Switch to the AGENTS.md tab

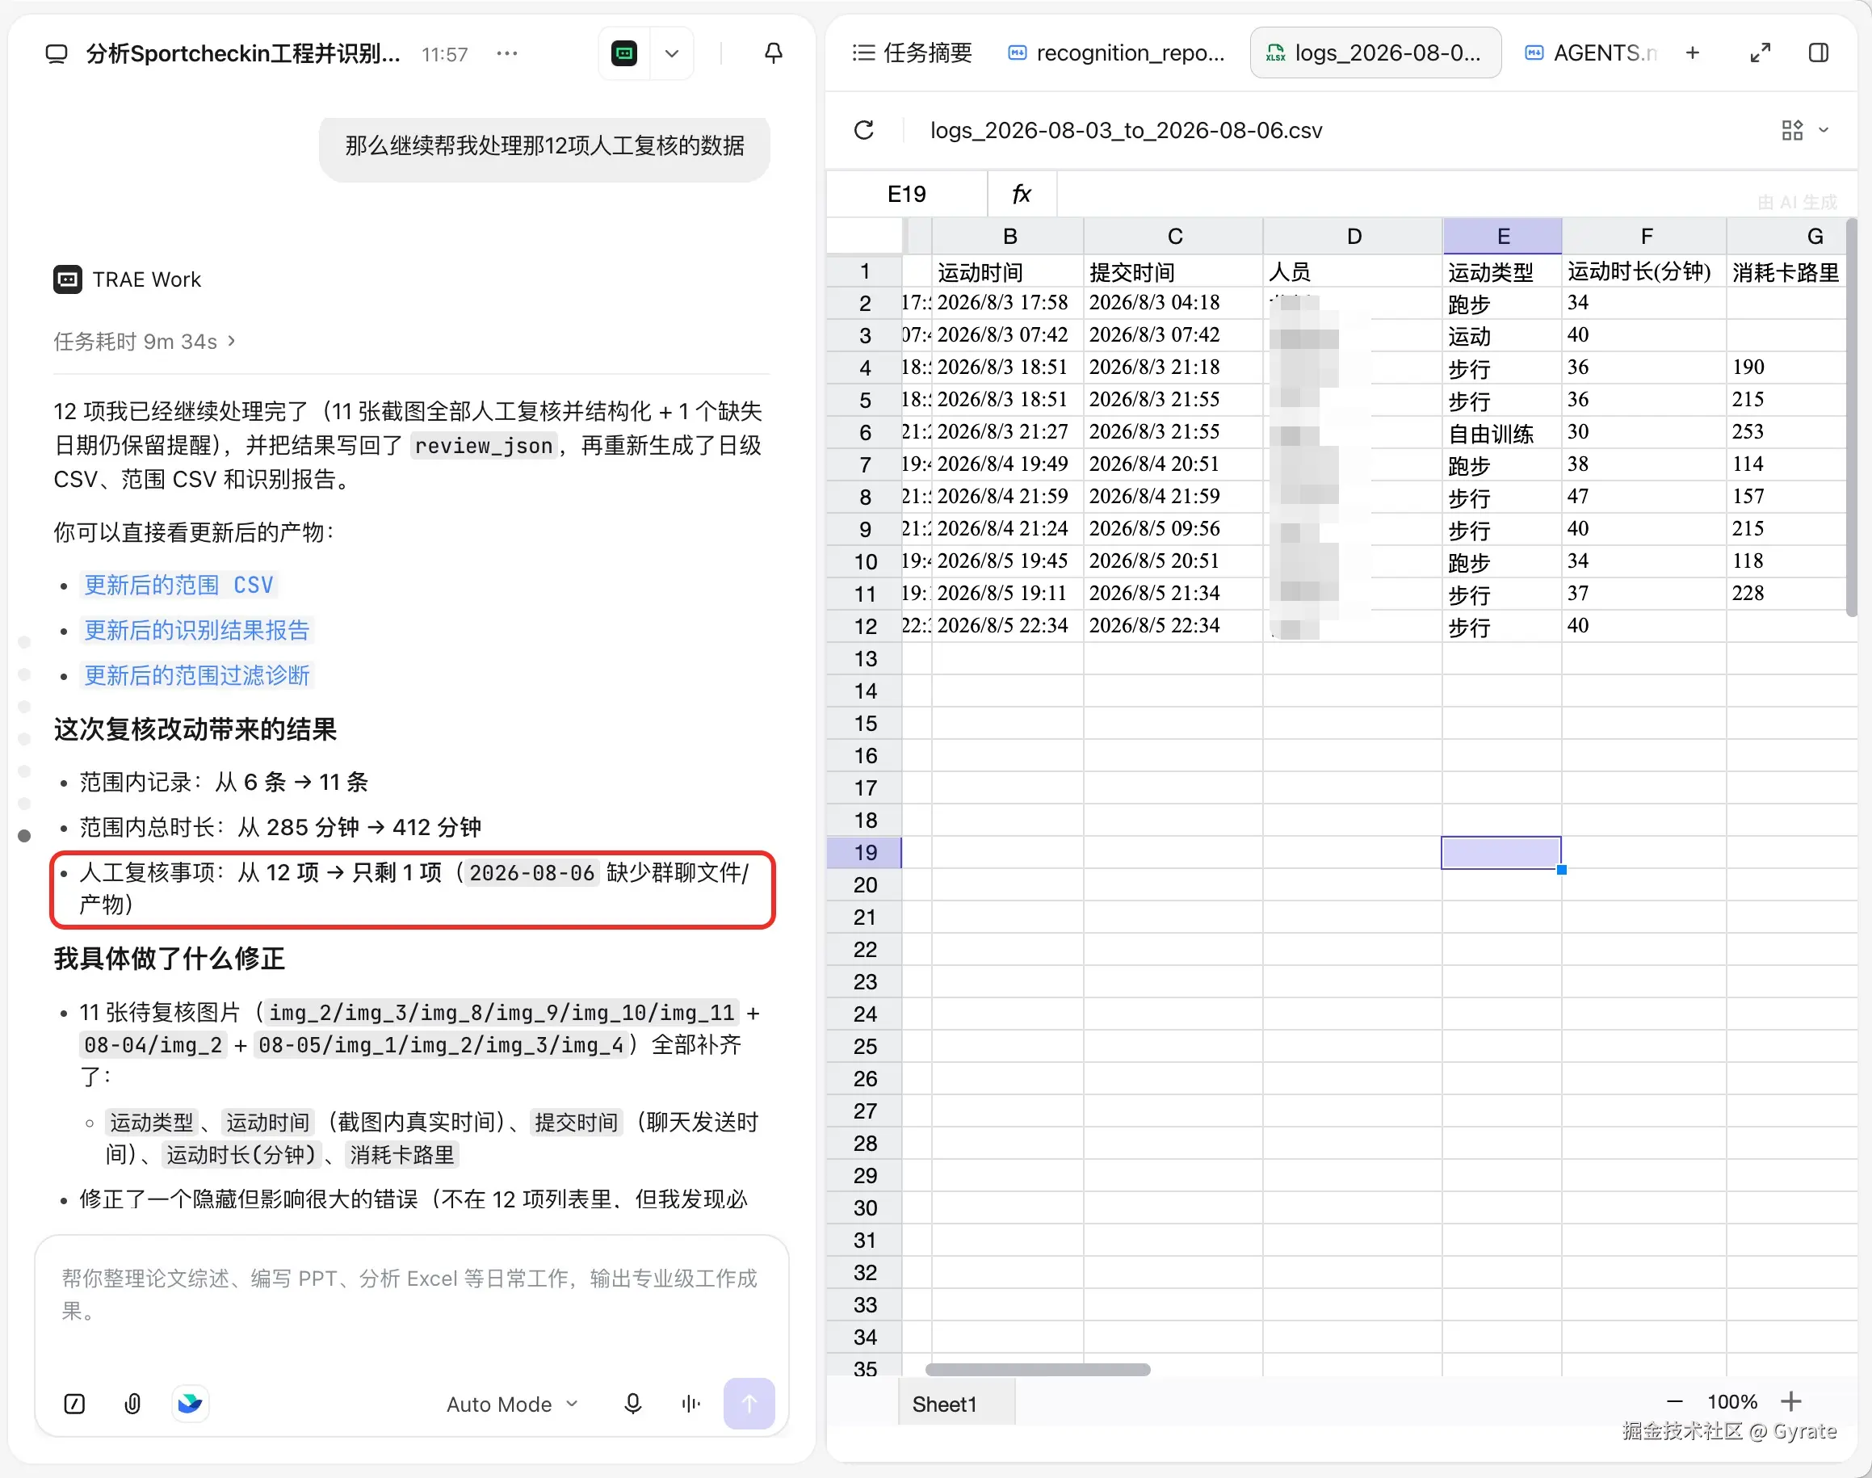pos(1592,52)
